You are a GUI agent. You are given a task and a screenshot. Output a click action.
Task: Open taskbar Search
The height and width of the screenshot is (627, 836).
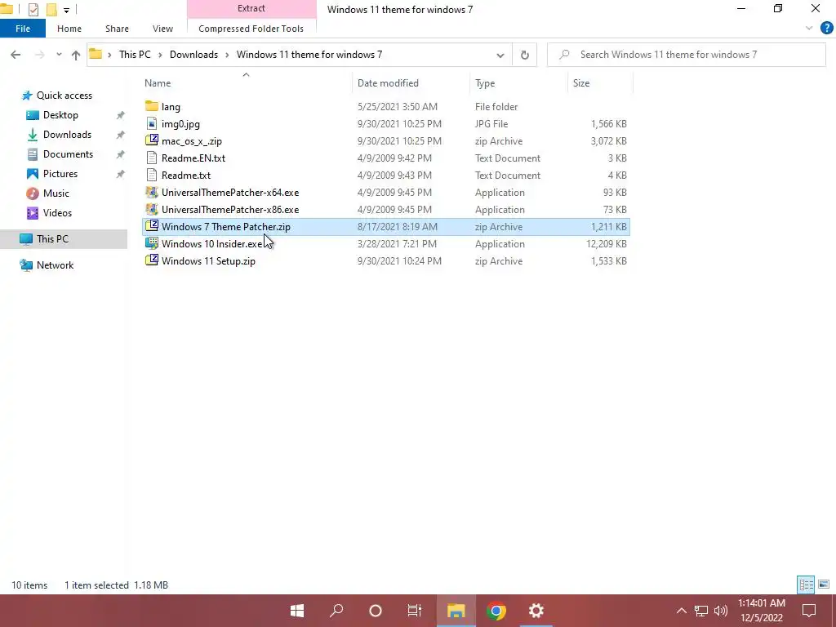[336, 611]
